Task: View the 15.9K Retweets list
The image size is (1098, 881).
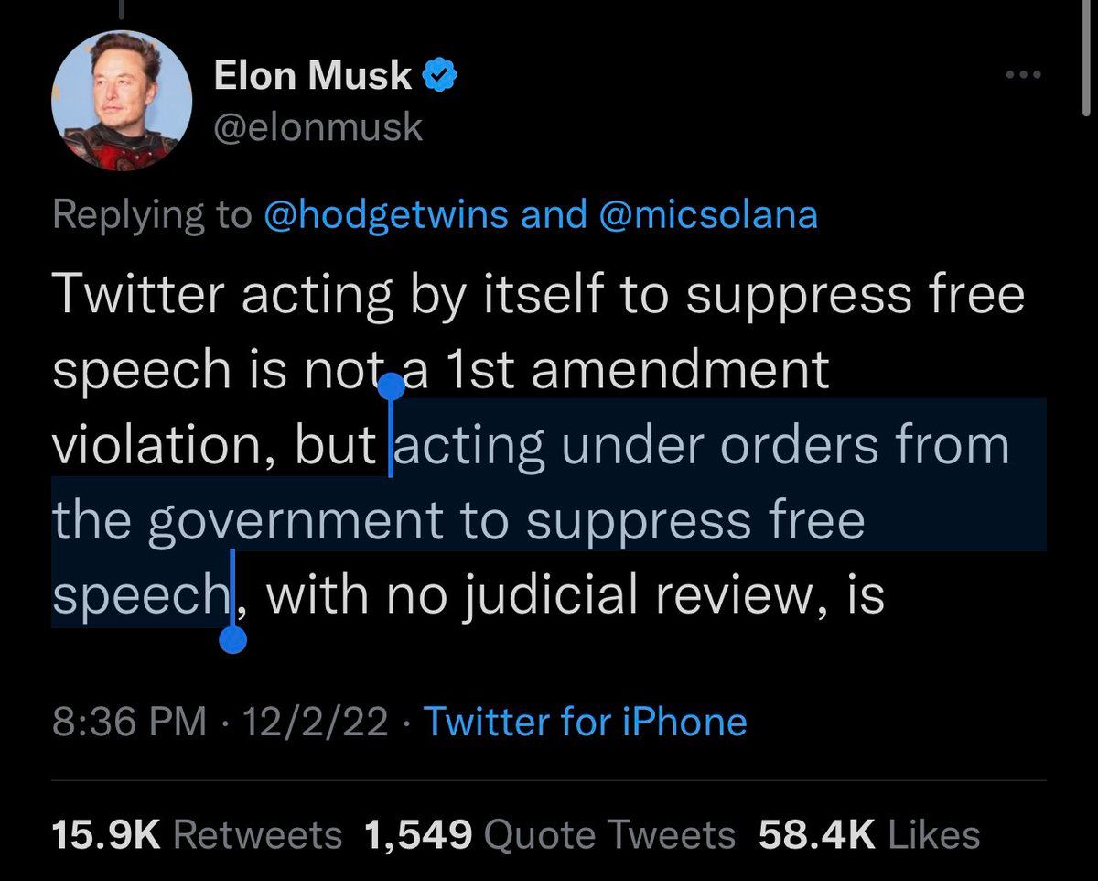Action: (196, 834)
